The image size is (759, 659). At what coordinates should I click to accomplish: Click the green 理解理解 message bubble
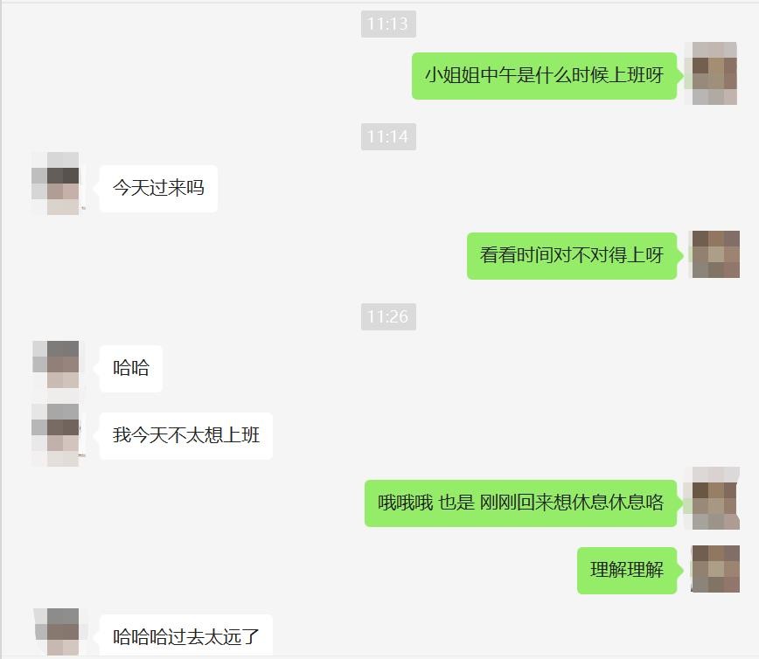(627, 571)
